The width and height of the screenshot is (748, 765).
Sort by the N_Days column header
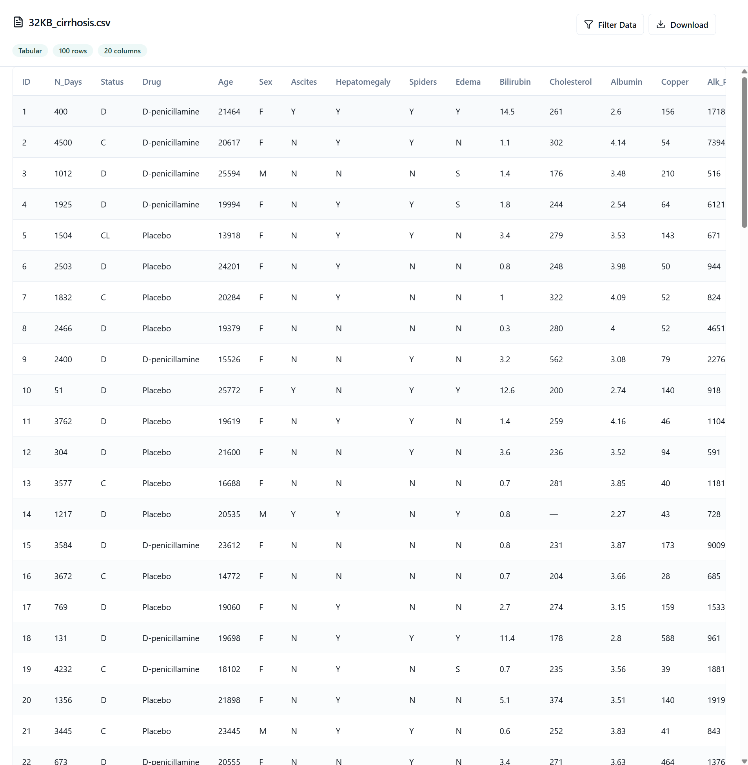pos(68,82)
